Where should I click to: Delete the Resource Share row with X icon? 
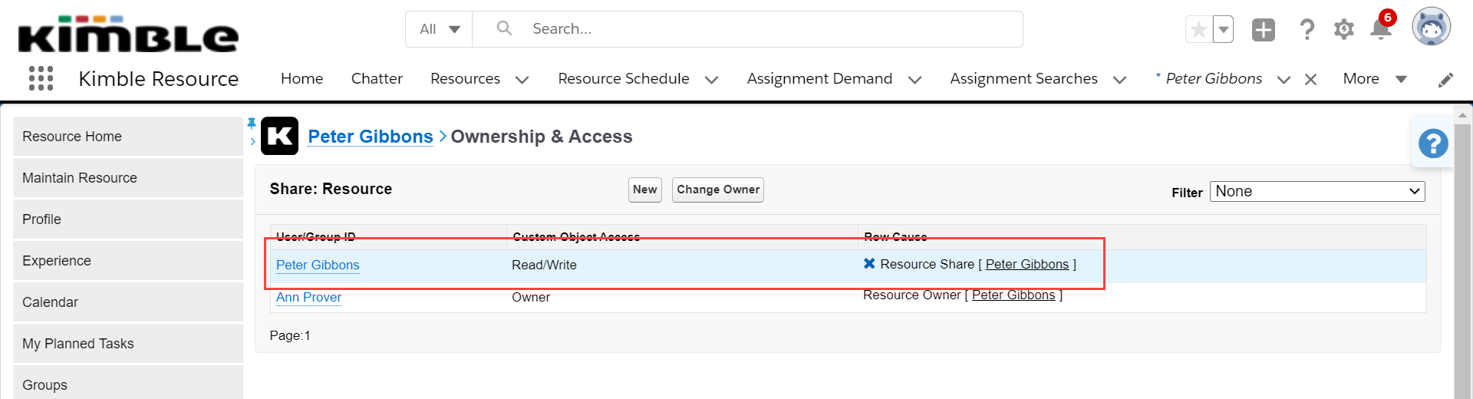(869, 263)
